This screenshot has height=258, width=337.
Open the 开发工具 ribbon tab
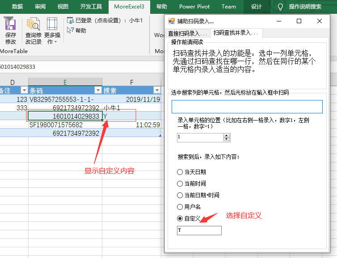[x=91, y=7]
